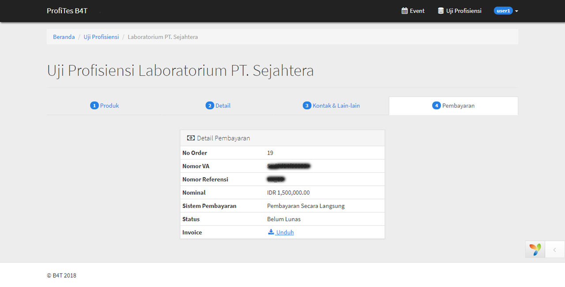
Task: Download the invoice via the Unduh link
Action: pos(285,232)
